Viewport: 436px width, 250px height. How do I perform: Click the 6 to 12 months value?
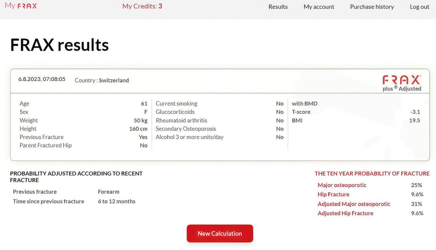coord(117,202)
